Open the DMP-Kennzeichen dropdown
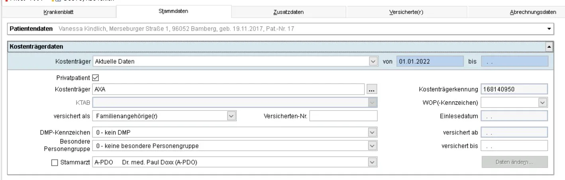565x180 pixels. (372, 132)
